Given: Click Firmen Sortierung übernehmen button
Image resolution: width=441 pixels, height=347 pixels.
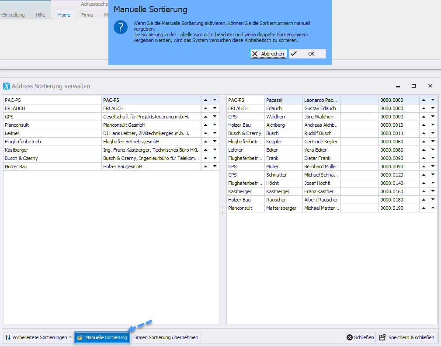Looking at the screenshot, I should point(166,337).
